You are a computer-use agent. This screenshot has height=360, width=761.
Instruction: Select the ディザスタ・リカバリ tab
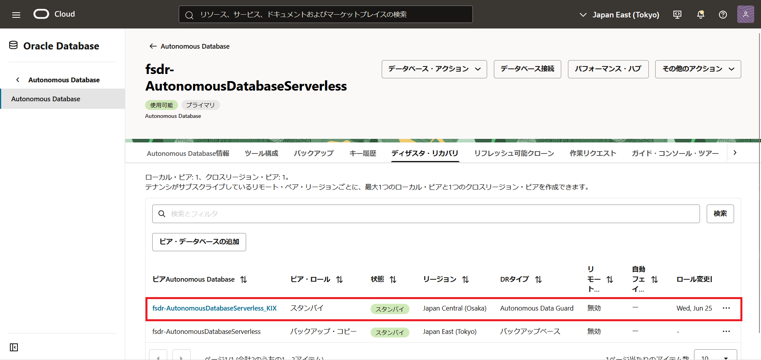tap(425, 153)
